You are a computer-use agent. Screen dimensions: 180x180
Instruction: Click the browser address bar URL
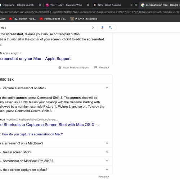click(90, 12)
